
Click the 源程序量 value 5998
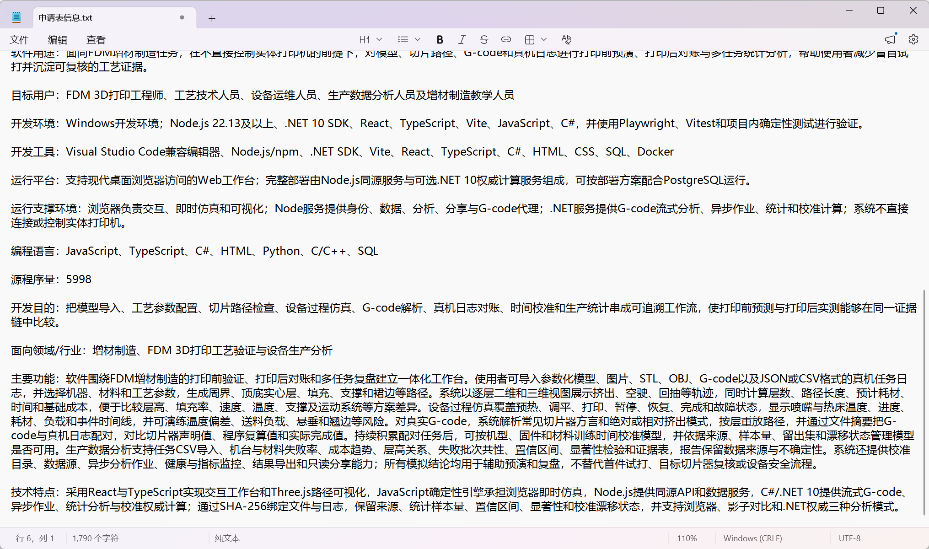point(79,280)
